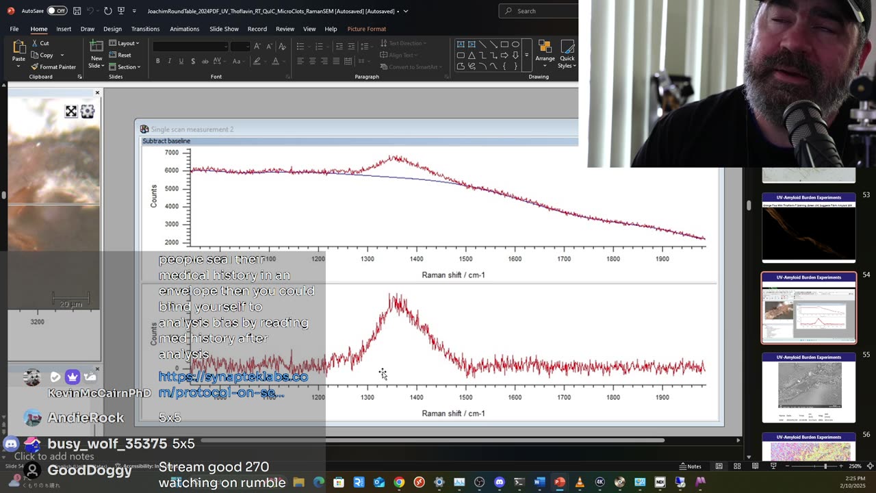The height and width of the screenshot is (493, 876).
Task: Adjust the zoom slider handle
Action: (x=825, y=466)
